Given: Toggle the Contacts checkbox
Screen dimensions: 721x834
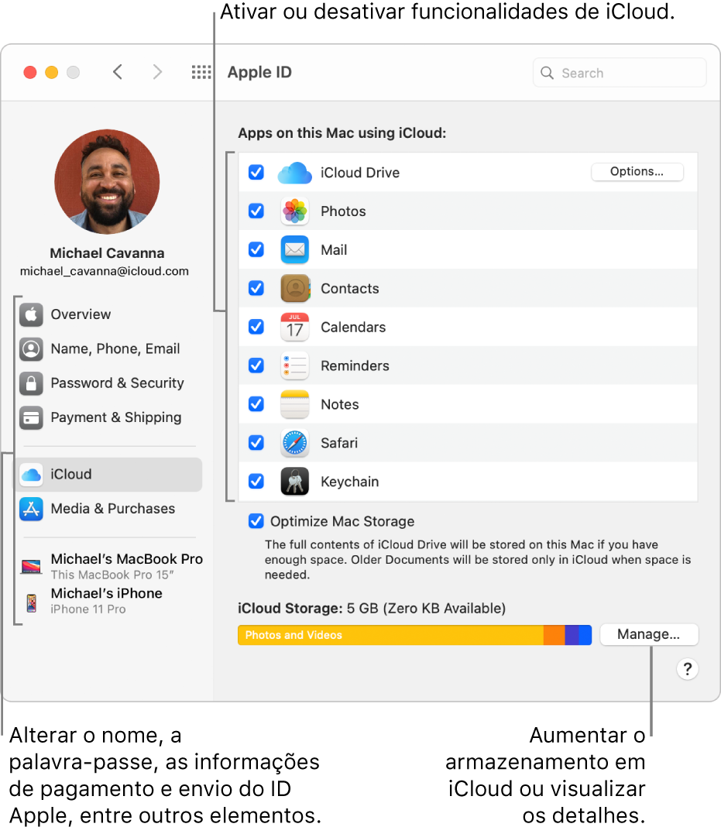Looking at the screenshot, I should pyautogui.click(x=256, y=288).
